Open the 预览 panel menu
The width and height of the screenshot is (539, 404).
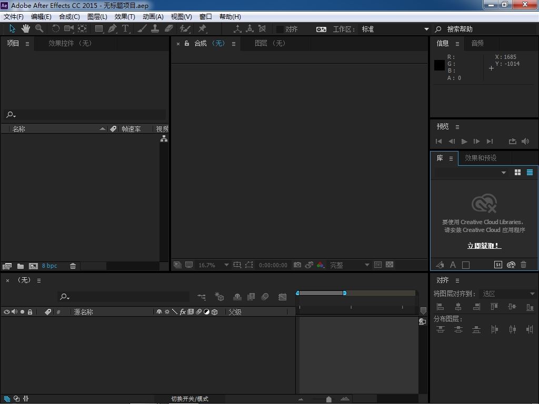click(x=457, y=127)
